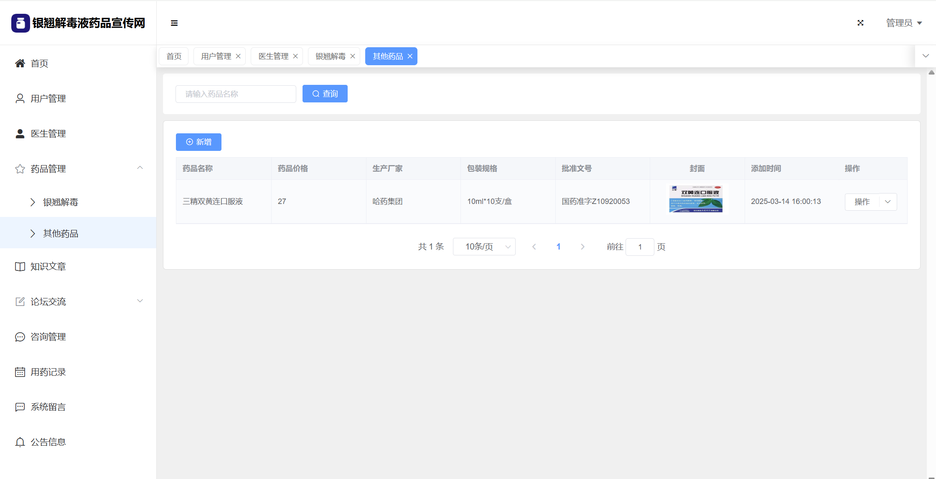Close the 银翘解毒 tab
The height and width of the screenshot is (479, 936).
(x=353, y=56)
